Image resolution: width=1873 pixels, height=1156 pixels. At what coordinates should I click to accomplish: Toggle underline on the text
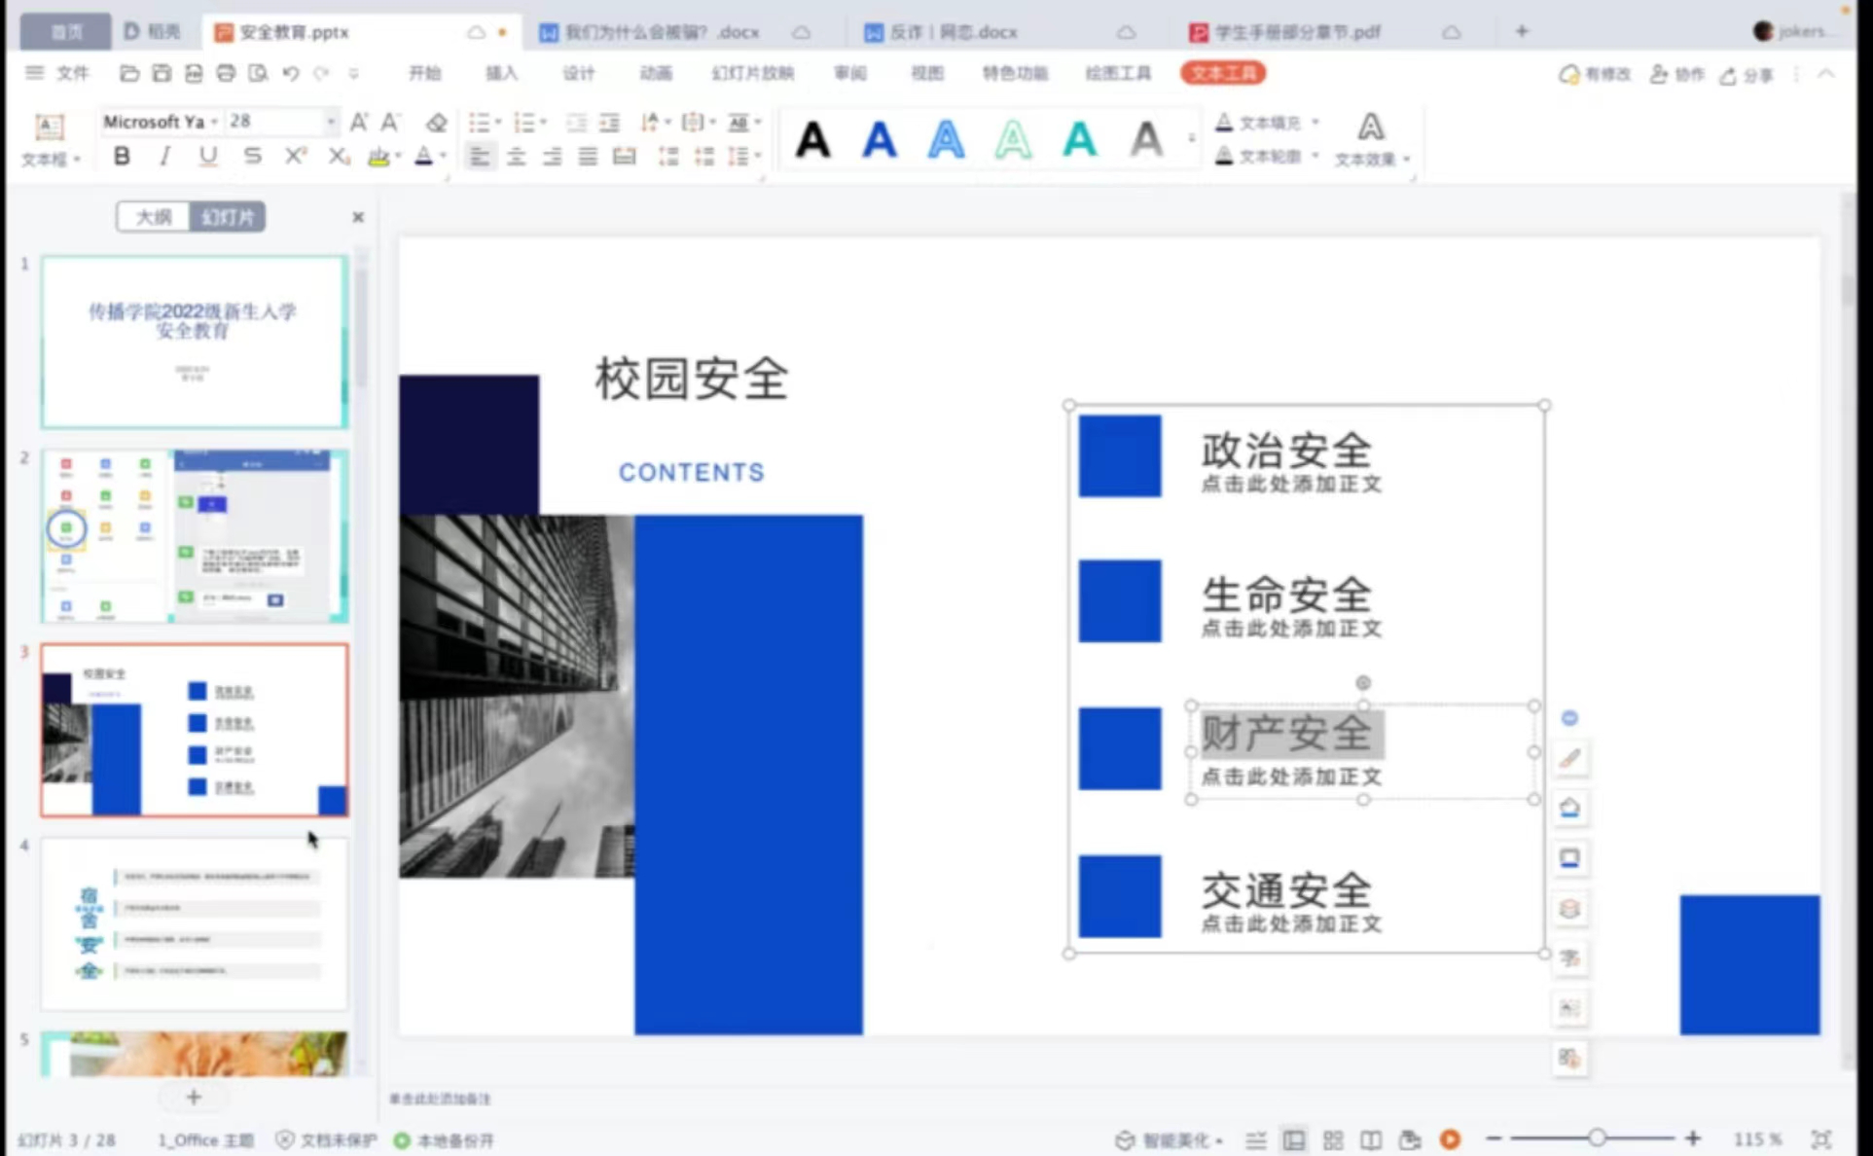207,156
